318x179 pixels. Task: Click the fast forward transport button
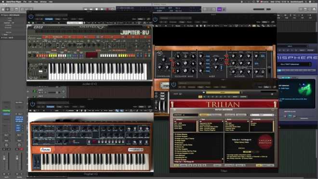pos(91,9)
